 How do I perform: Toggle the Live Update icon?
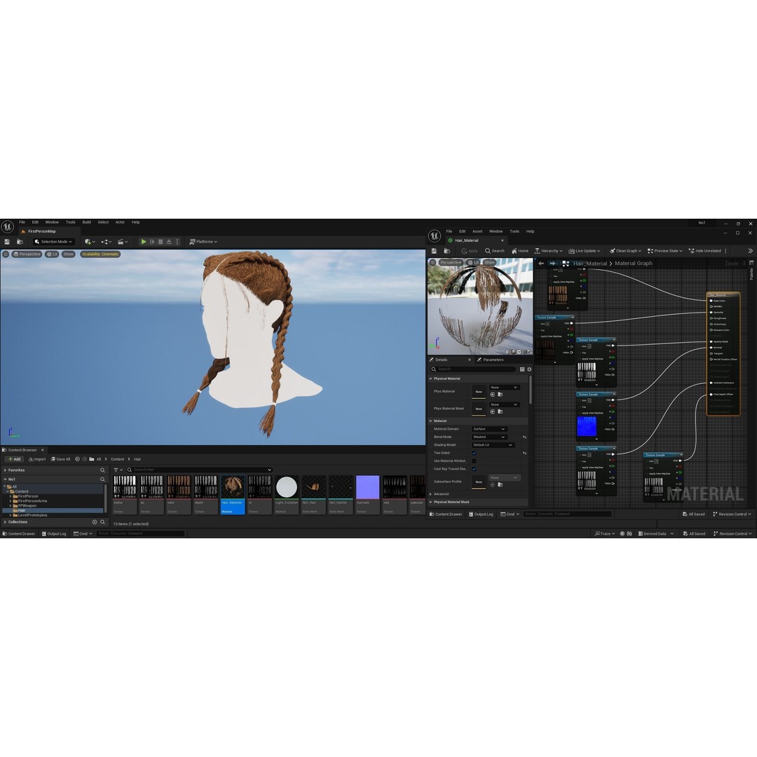pyautogui.click(x=571, y=250)
